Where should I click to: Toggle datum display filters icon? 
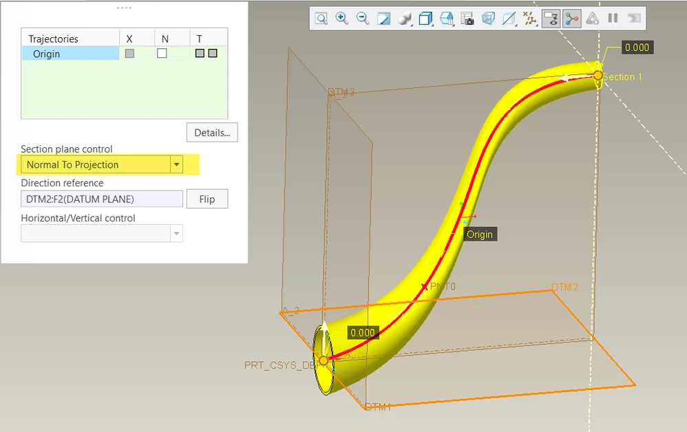[530, 19]
